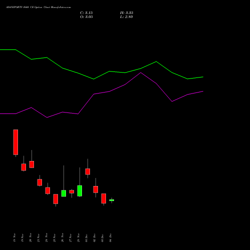Select the 26 Nov date label

pos(62,237)
